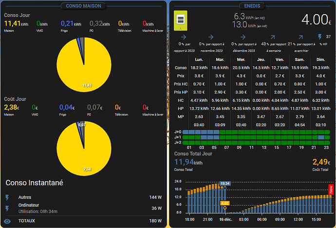Click the trend arrow above 'novembre 2023'
The width and height of the screenshot is (336, 228).
tap(210, 37)
